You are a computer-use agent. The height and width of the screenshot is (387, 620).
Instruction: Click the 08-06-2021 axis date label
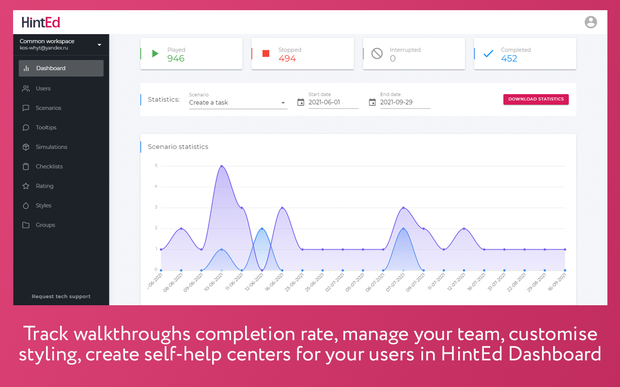pos(173,282)
